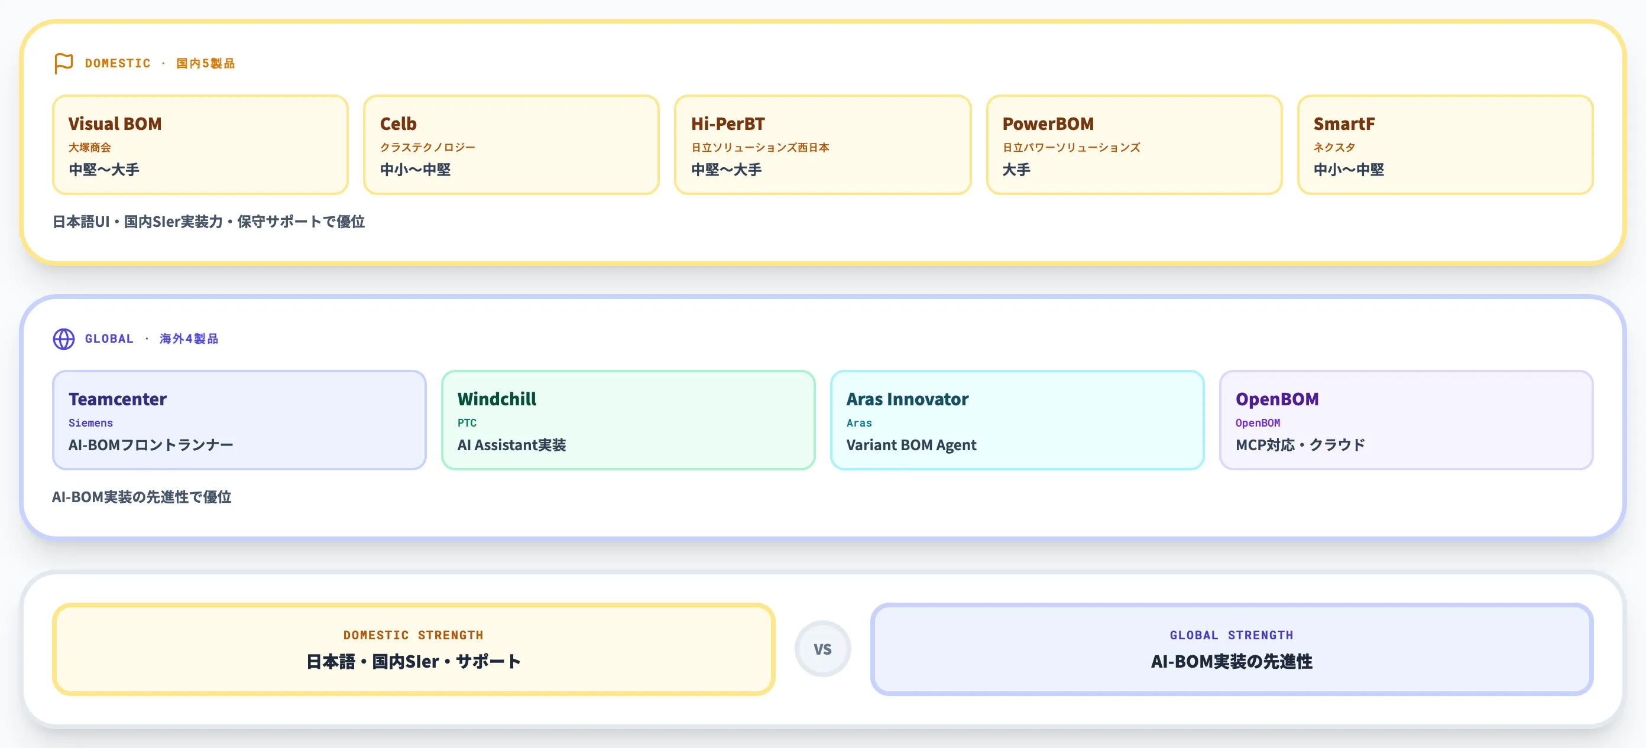Open the SmartF card
Image resolution: width=1646 pixels, height=748 pixels.
1446,144
